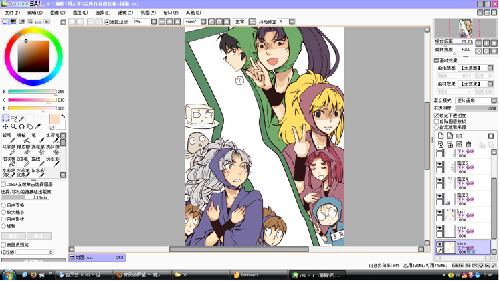Open the 编辑(E) menu
This screenshot has height=281, width=499.
click(35, 13)
